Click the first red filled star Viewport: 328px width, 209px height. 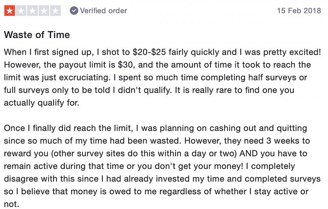(10, 11)
